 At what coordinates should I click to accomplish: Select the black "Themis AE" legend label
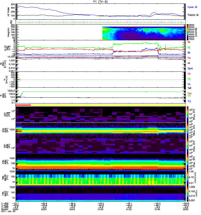(x=193, y=15)
